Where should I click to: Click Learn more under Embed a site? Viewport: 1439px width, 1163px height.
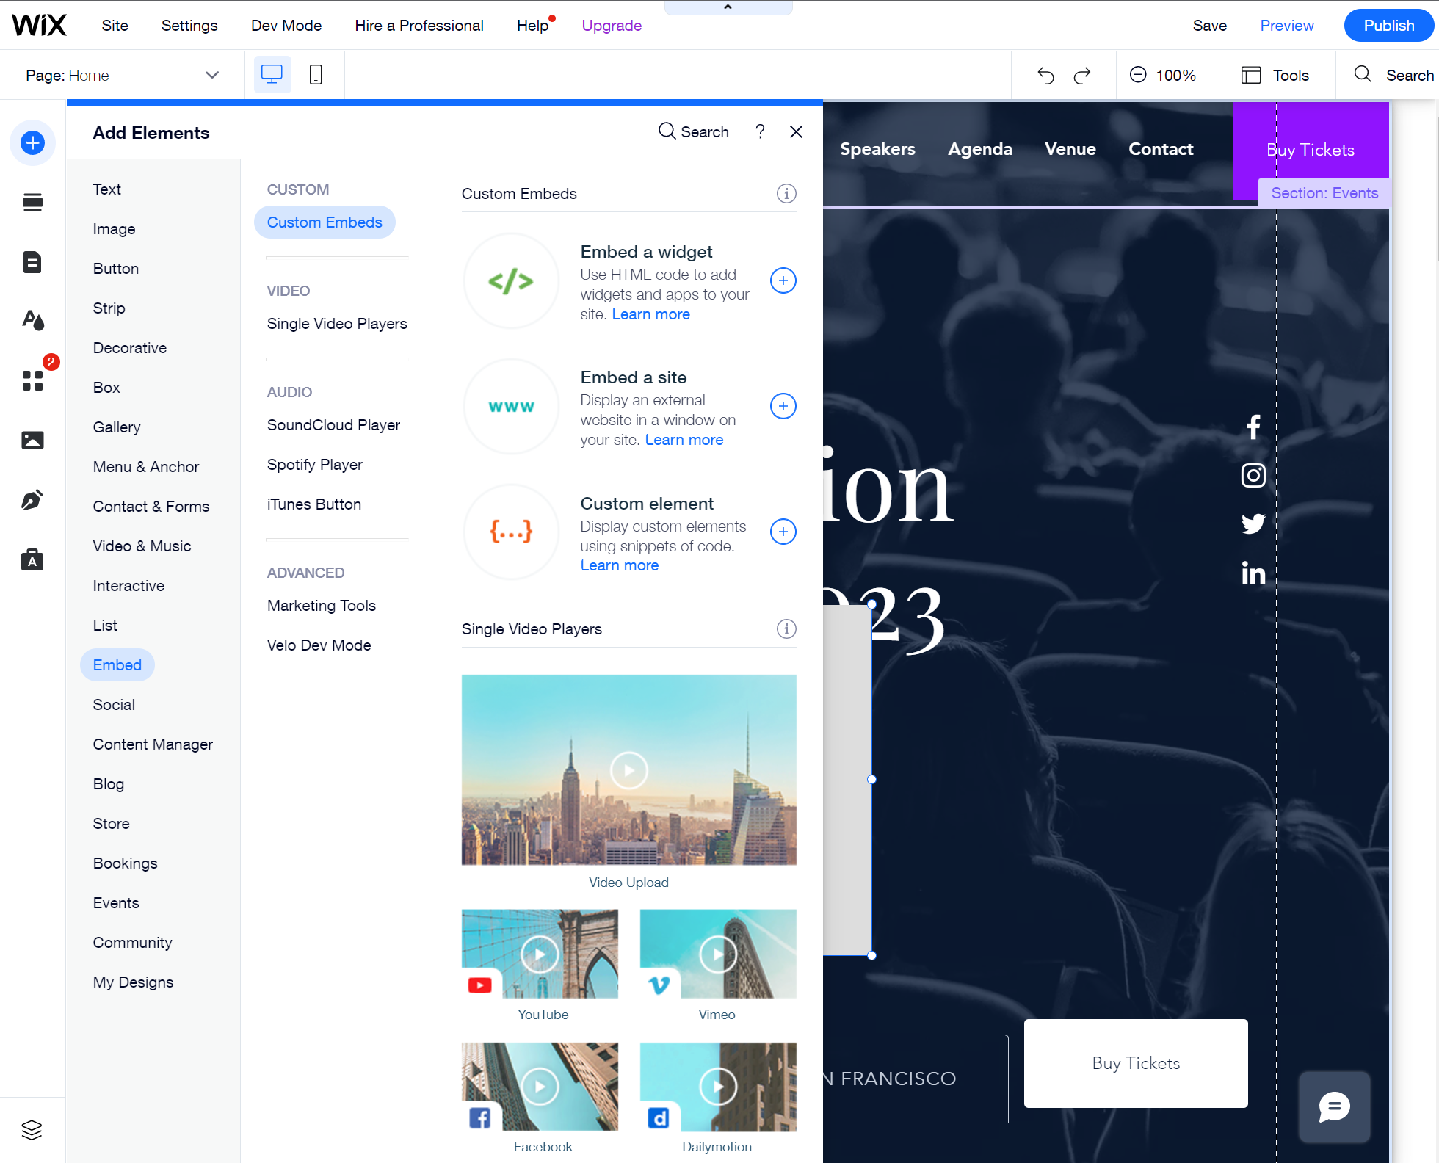[x=684, y=440]
